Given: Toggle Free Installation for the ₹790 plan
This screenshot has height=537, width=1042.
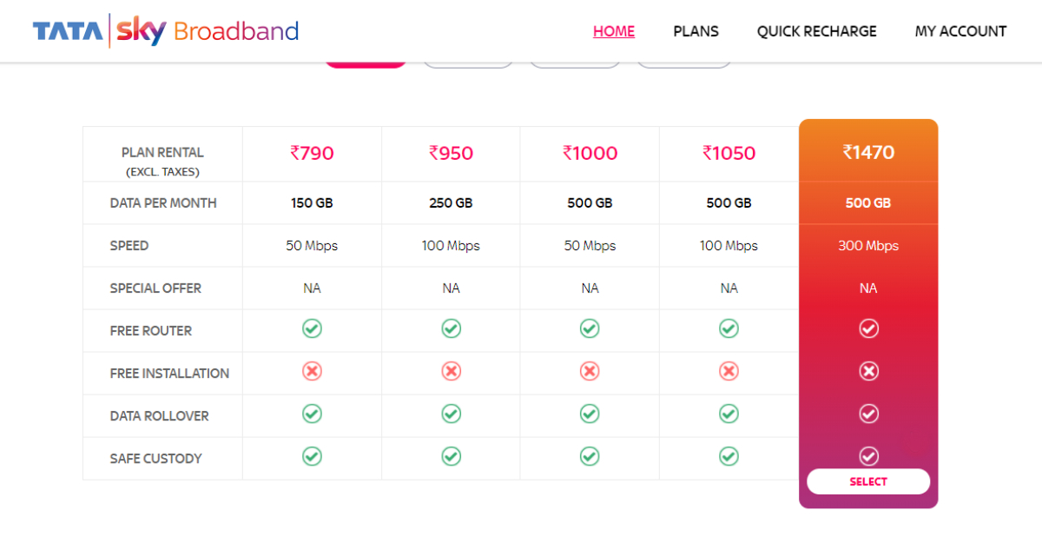Looking at the screenshot, I should point(312,371).
